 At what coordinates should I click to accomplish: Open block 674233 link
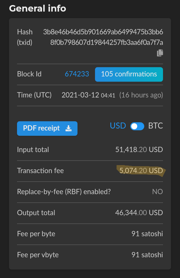[x=77, y=74]
